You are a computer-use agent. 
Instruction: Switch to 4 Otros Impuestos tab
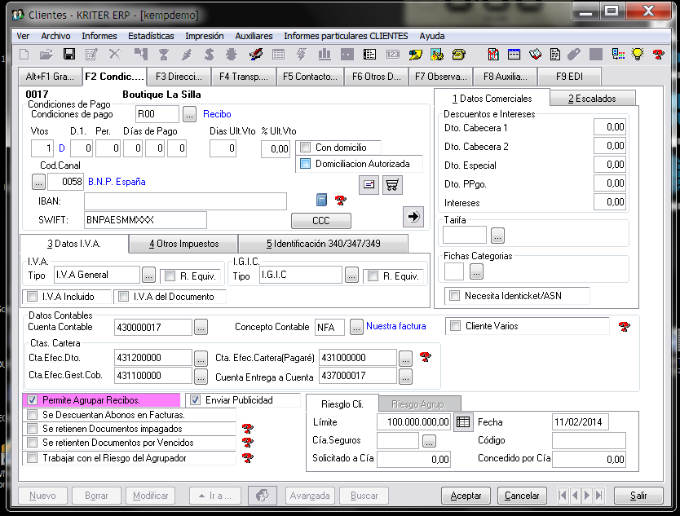[x=184, y=244]
